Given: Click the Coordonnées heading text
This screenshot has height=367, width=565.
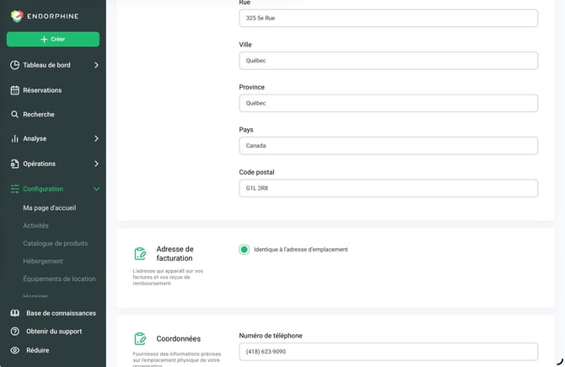Looking at the screenshot, I should (x=179, y=338).
